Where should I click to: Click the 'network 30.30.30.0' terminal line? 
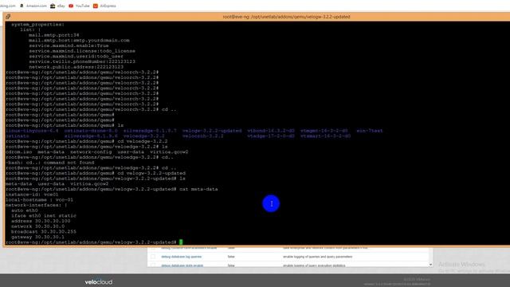[37, 226]
